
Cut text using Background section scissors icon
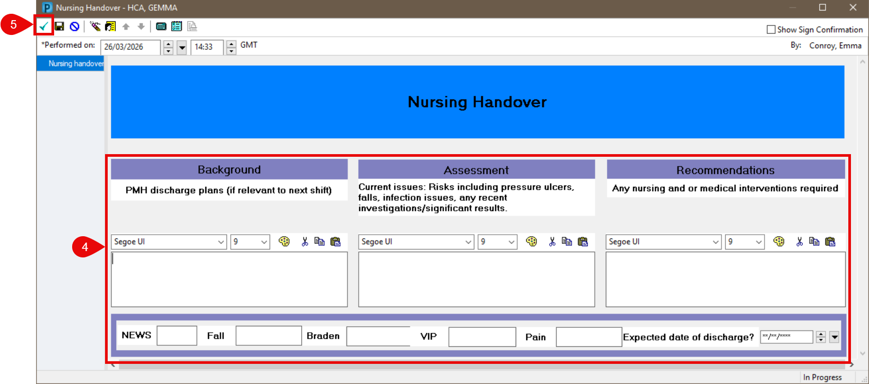305,242
